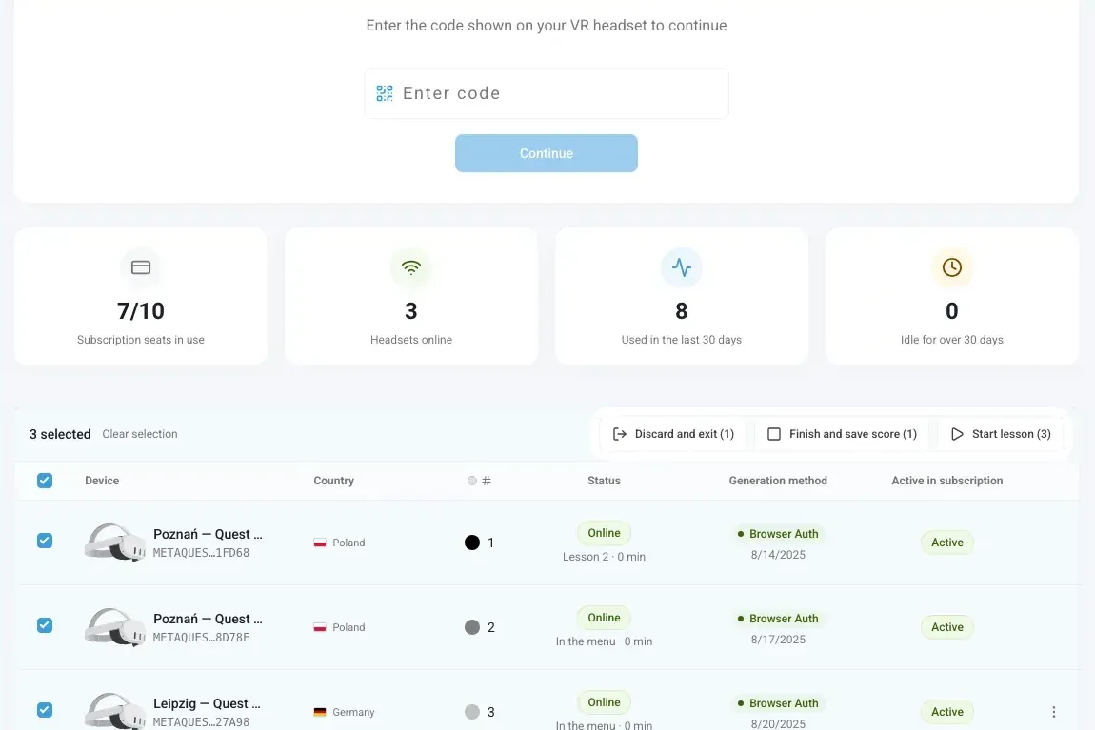Click the QR code icon in code field
Screen dimensions: 1095x730
(384, 93)
